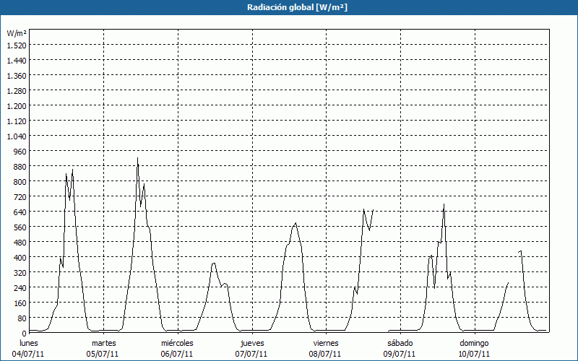578x361 pixels.
Task: Click the 'lunes' day label
Action: pos(29,343)
